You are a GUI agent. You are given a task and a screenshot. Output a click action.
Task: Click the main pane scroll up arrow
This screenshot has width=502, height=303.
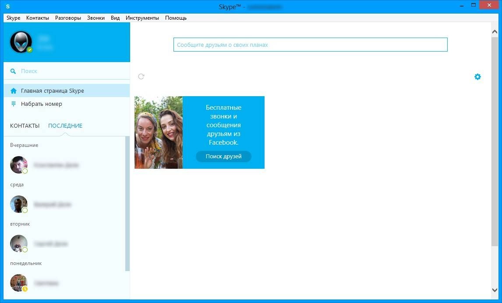pos(494,32)
